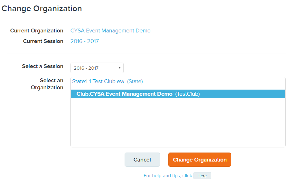Select Club:CYSA Event Management Demo row

coord(178,94)
